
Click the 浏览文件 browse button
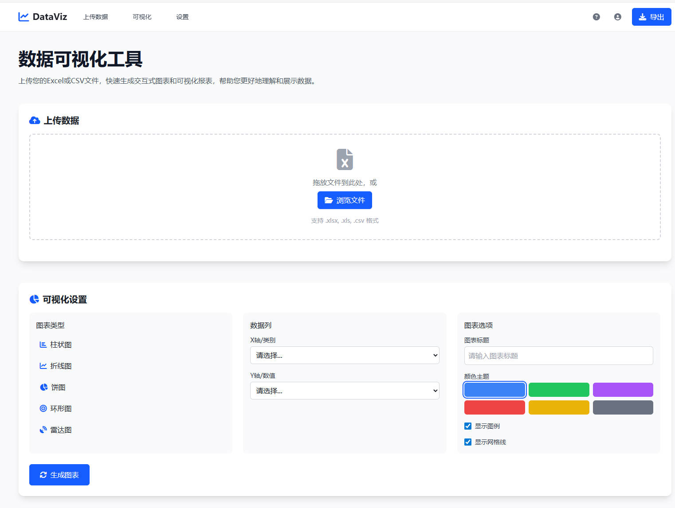pyautogui.click(x=345, y=200)
